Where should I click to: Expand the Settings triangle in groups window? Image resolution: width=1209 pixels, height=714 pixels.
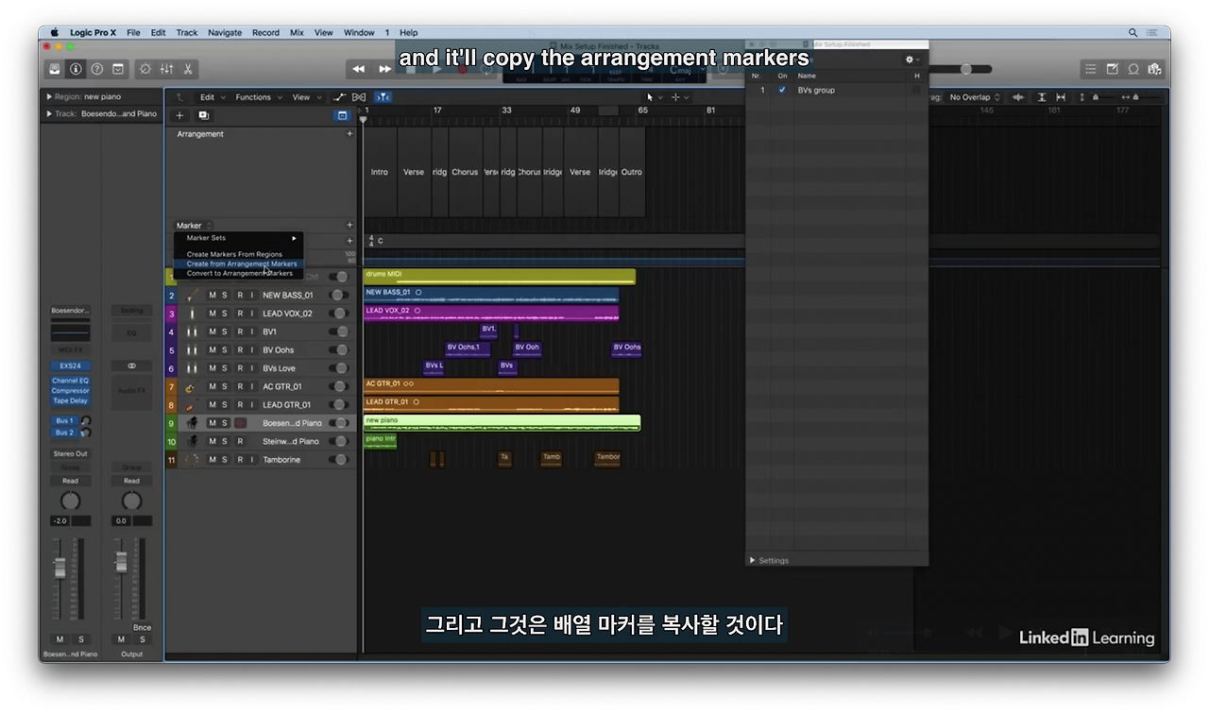(x=753, y=561)
